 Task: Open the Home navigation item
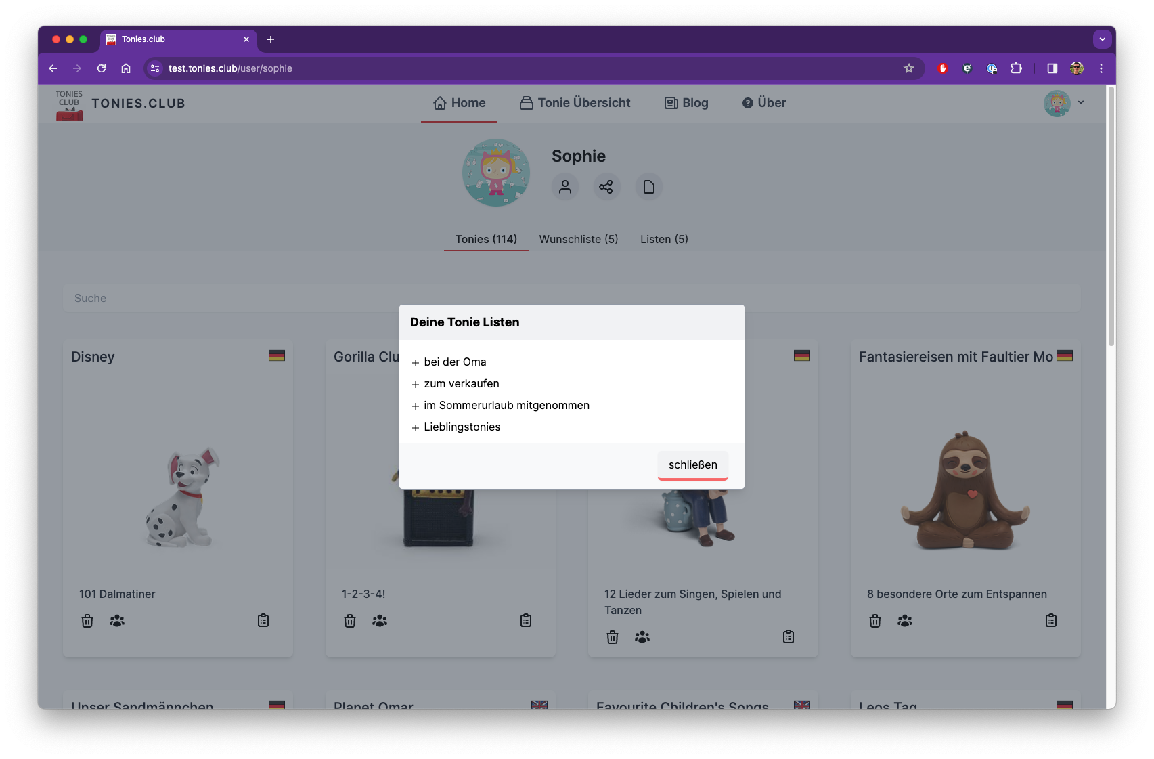[x=459, y=103]
